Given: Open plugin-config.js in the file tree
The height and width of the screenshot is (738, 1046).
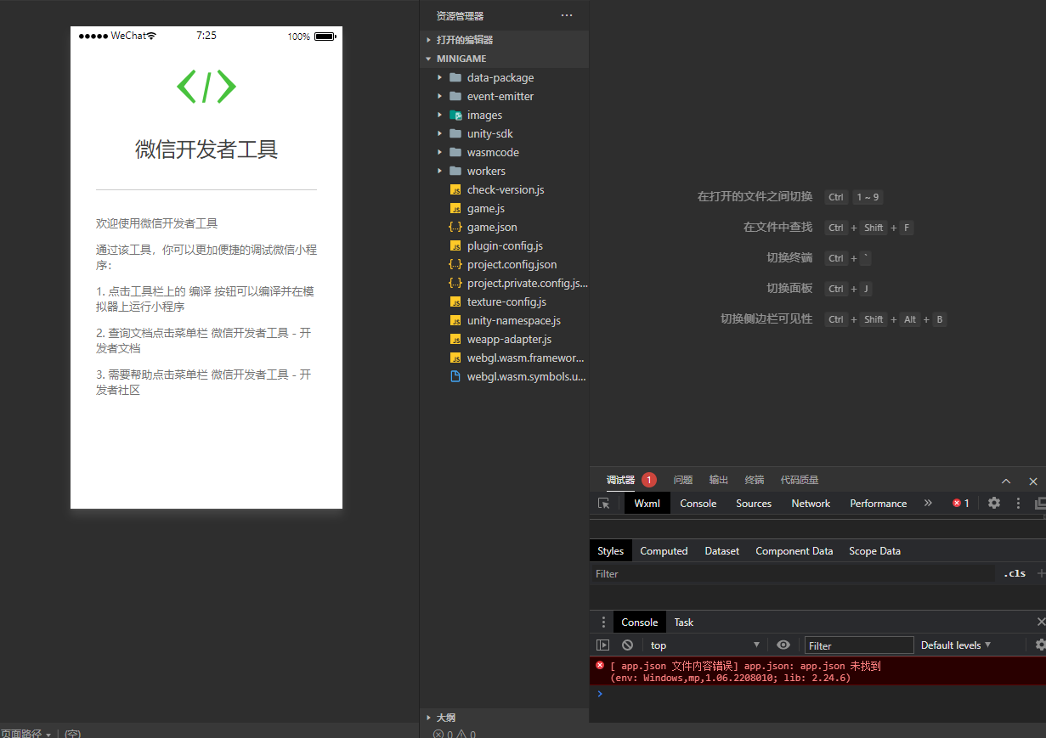Looking at the screenshot, I should [505, 246].
